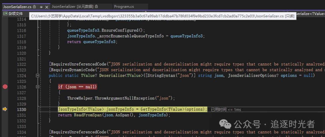This screenshot has width=325, height=137.
Task: Open the 杂项文件 project dropdown
Action: coord(15,14)
